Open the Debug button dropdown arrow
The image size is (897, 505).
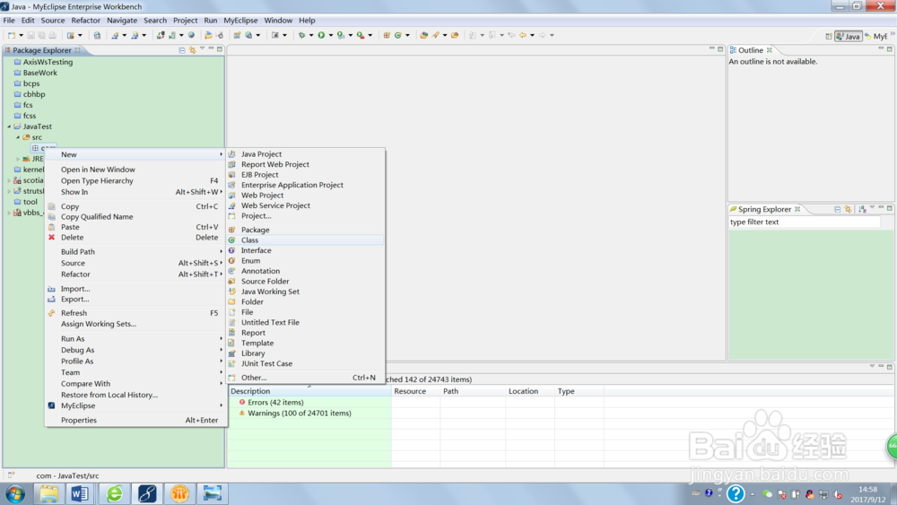pyautogui.click(x=311, y=36)
